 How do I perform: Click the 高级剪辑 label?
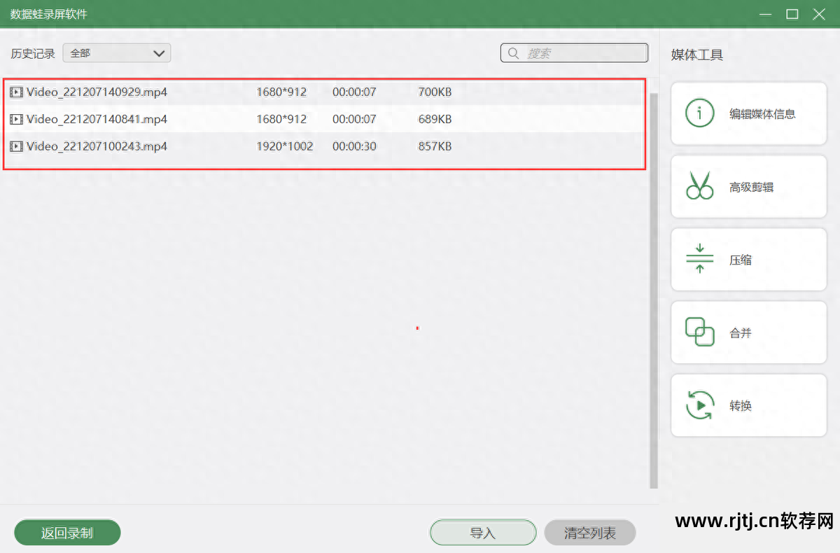tap(751, 187)
